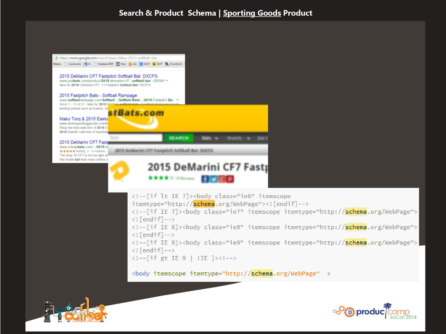This screenshot has height=334, width=446.
Task: Expand the Brands dropdown menu
Action: click(238, 138)
